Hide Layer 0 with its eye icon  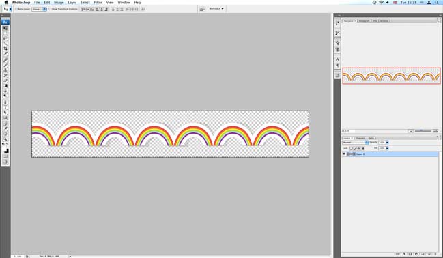tap(344, 154)
